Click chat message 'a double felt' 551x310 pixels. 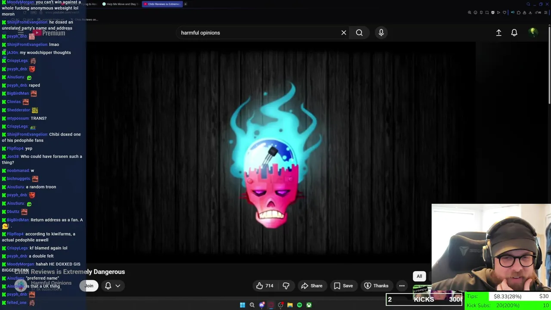(41, 256)
